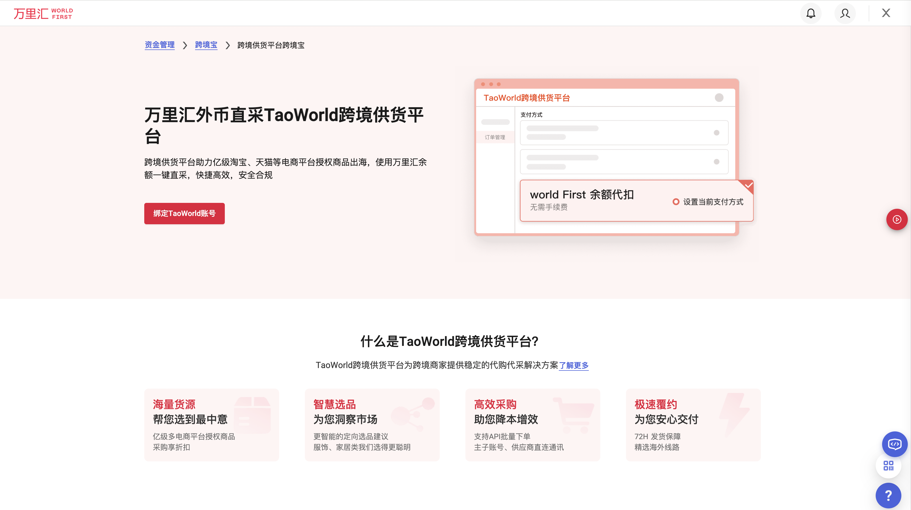Show the QR code floating icon
The height and width of the screenshot is (510, 911).
888,466
